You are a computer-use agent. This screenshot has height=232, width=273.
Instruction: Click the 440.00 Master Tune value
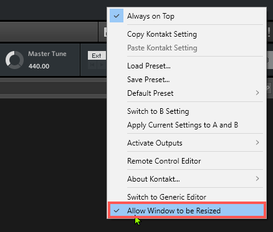(39, 67)
